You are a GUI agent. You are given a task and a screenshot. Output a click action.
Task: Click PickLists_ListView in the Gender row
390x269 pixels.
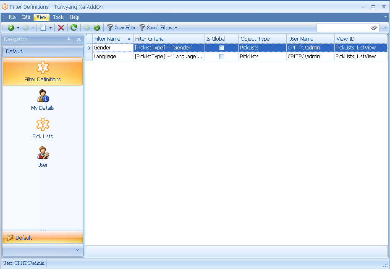(x=361, y=48)
